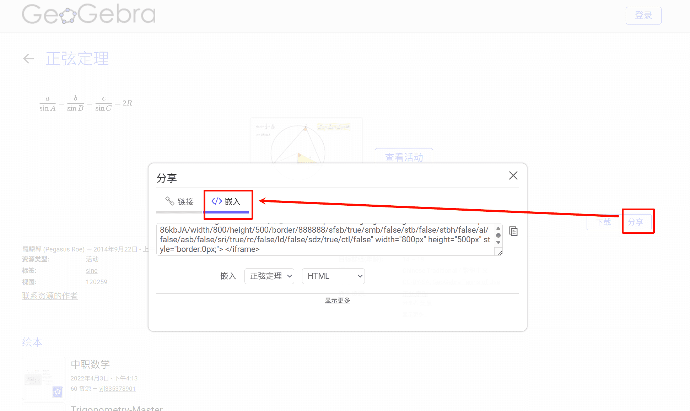This screenshot has width=690, height=411.
Task: Select the 嵌入 embed tab
Action: tap(226, 201)
